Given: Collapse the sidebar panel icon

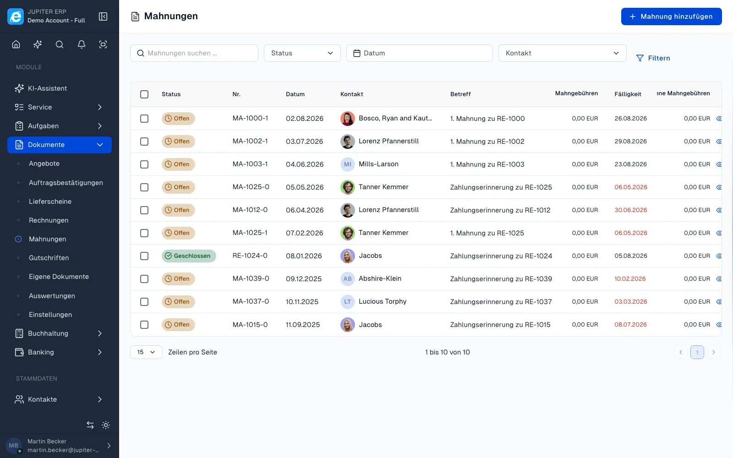Looking at the screenshot, I should [103, 16].
